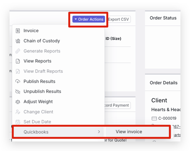Viewport: 190px width, 151px height.
Task: Click the Invoice dollar icon
Action: 18,31
